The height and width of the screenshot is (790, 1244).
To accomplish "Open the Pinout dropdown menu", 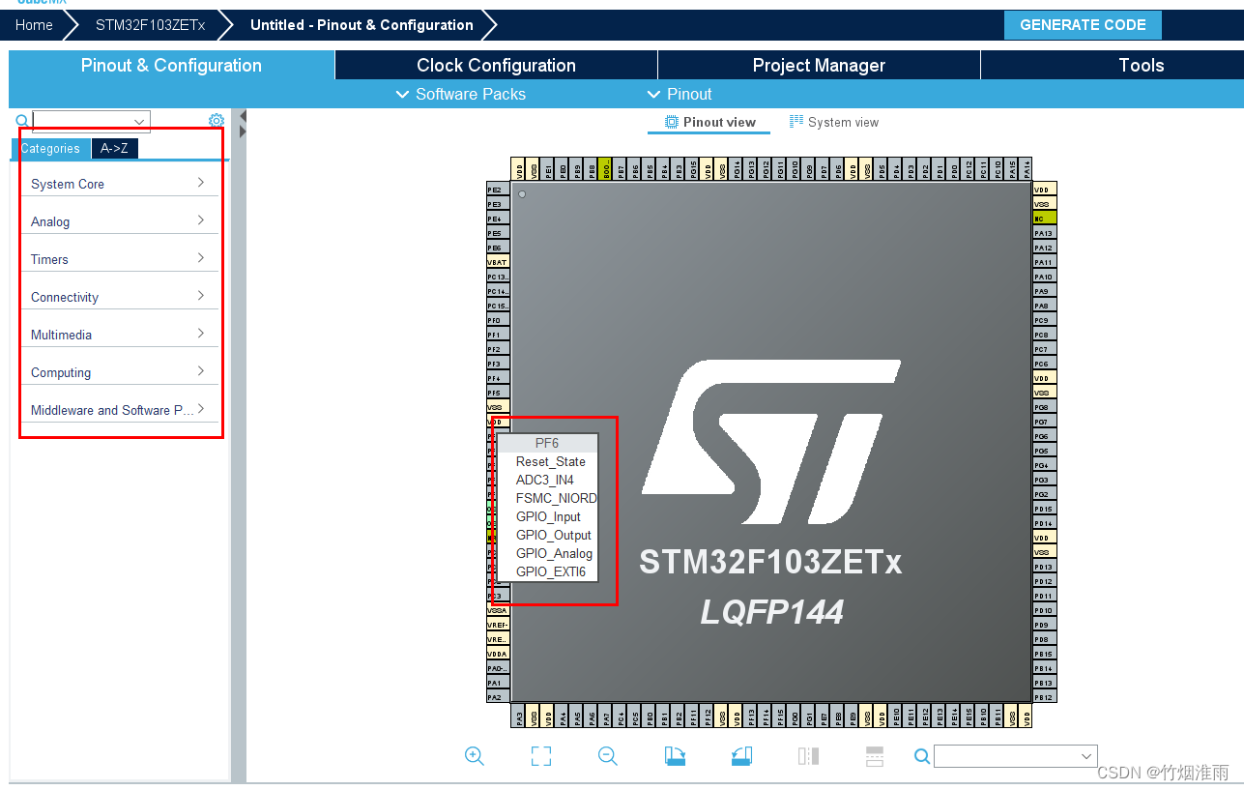I will pos(679,94).
